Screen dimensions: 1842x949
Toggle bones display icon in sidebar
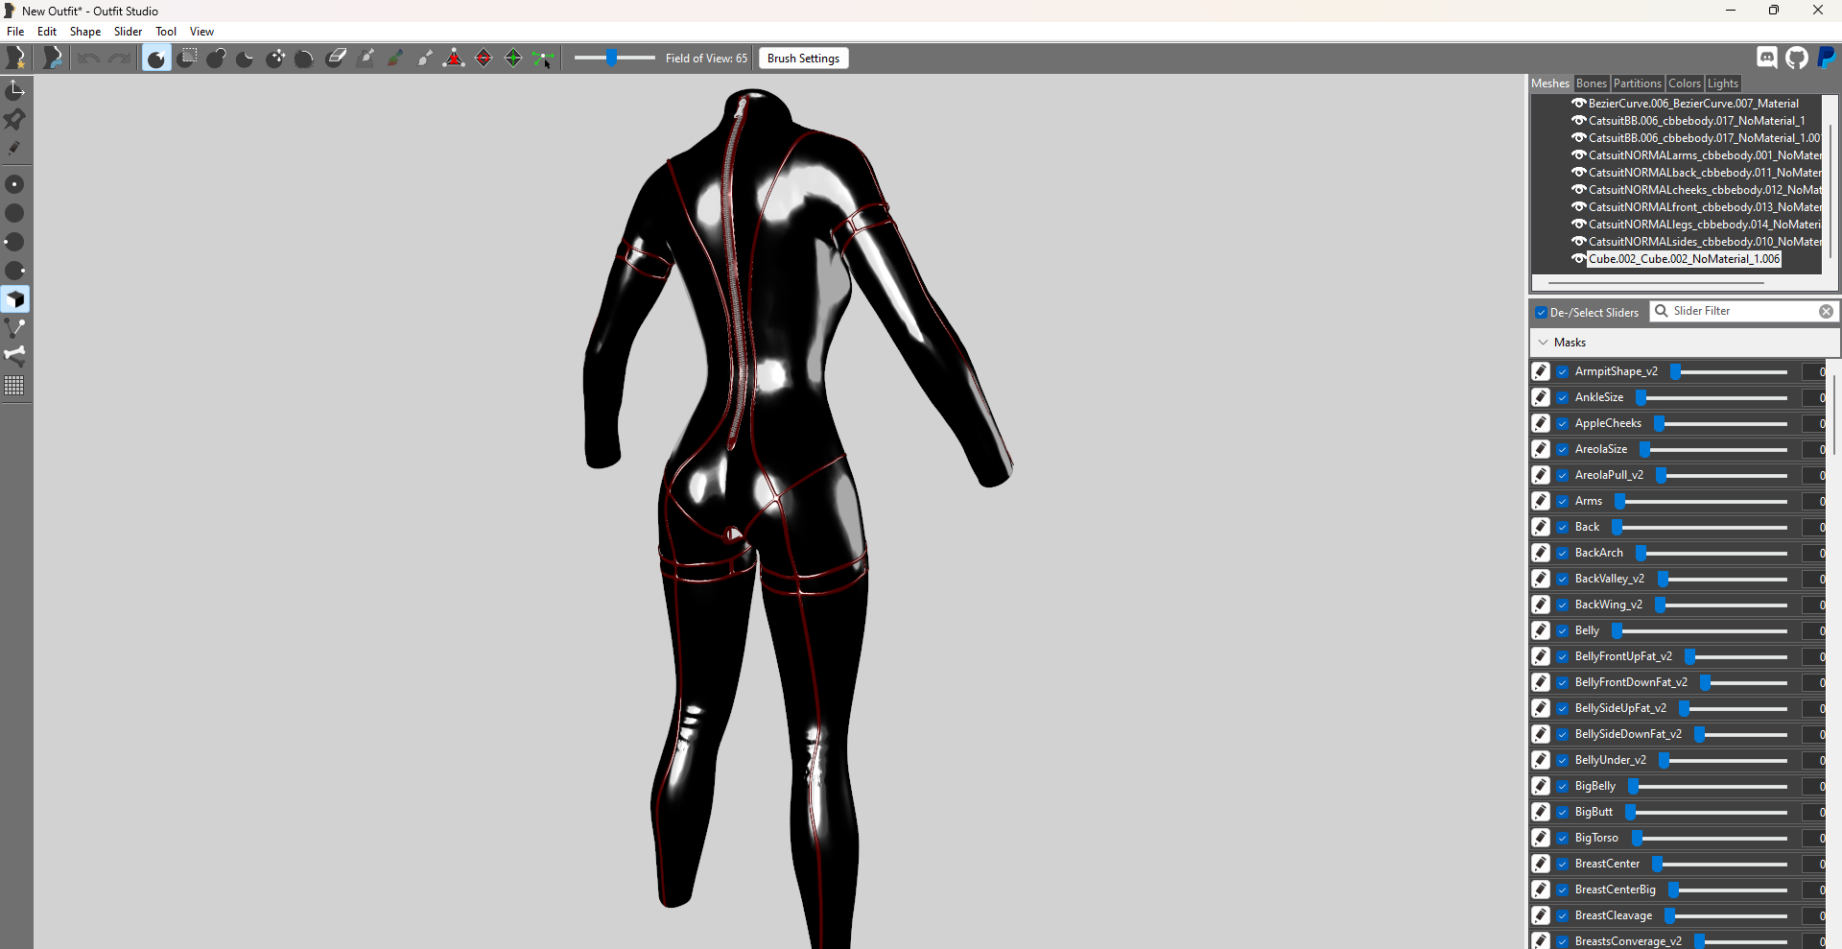[15, 356]
